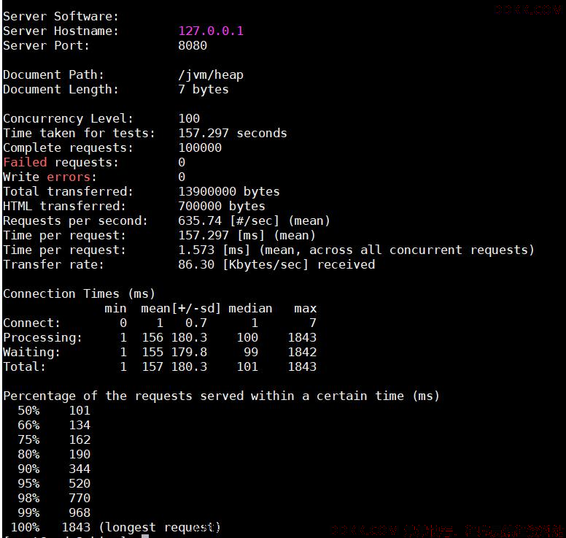This screenshot has width=566, height=538.
Task: Click the /jvm/heap document path
Action: [x=211, y=74]
